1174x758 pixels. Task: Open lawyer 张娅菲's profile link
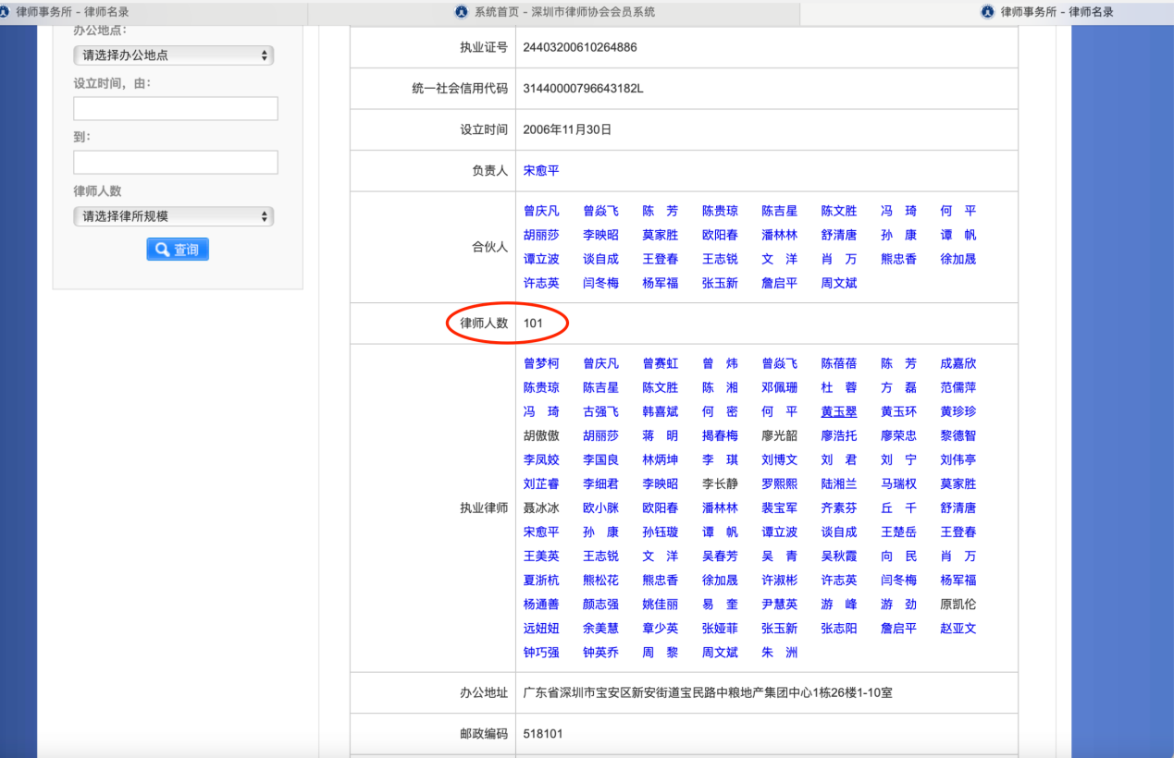coord(720,628)
